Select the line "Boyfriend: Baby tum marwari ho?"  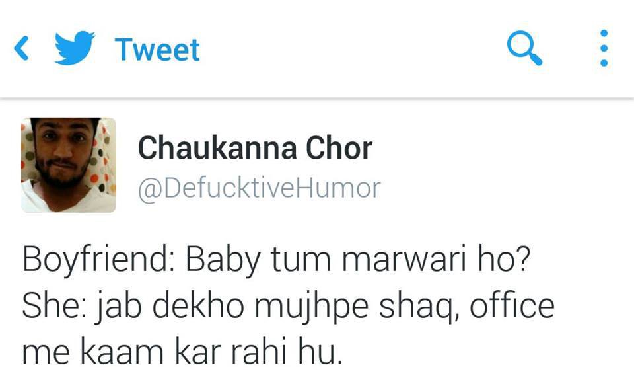pos(276,260)
